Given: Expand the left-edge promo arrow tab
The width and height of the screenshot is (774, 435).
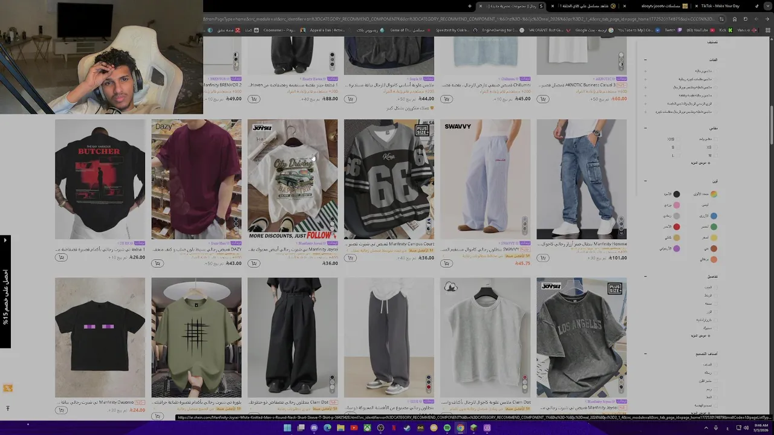Looking at the screenshot, I should tap(5, 240).
